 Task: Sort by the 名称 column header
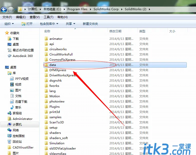pyautogui.click(x=47, y=31)
